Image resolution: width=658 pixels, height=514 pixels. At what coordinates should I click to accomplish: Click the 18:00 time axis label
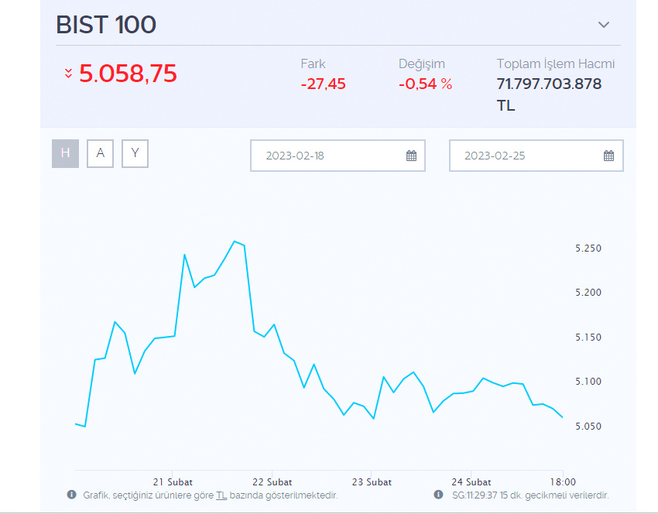563,482
